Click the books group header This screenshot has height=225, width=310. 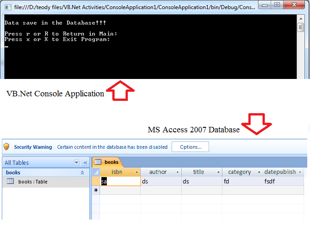click(46, 173)
